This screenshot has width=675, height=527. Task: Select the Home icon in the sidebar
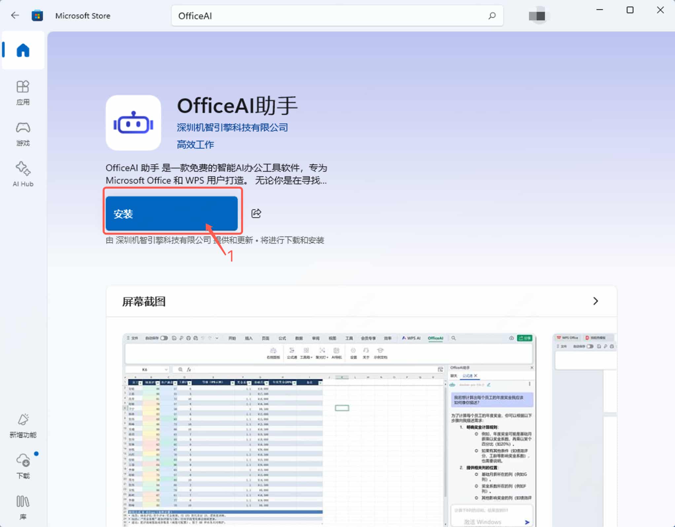22,50
